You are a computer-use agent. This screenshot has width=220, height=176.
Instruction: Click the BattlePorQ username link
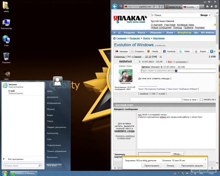click(x=125, y=61)
